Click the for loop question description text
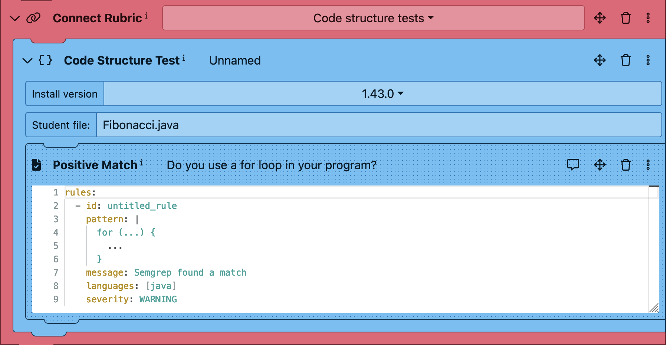The height and width of the screenshot is (345, 667). click(272, 165)
